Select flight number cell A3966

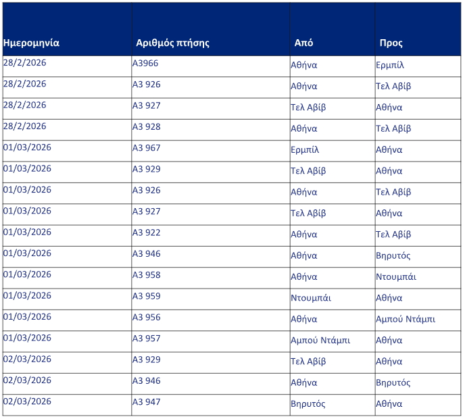145,64
